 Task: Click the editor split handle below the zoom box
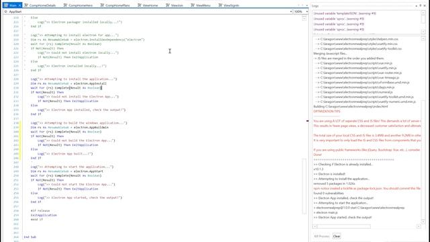tap(304, 18)
